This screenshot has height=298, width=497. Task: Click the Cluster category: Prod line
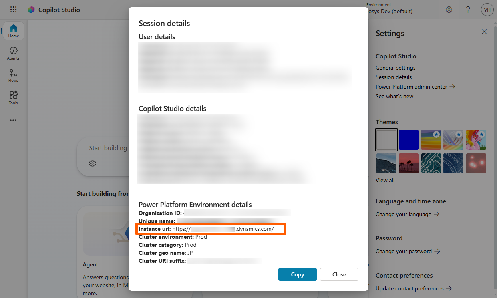coord(167,245)
